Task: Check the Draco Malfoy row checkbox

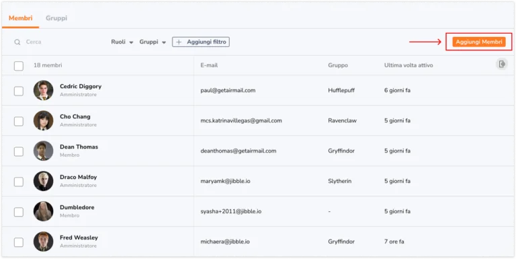Action: pyautogui.click(x=19, y=182)
